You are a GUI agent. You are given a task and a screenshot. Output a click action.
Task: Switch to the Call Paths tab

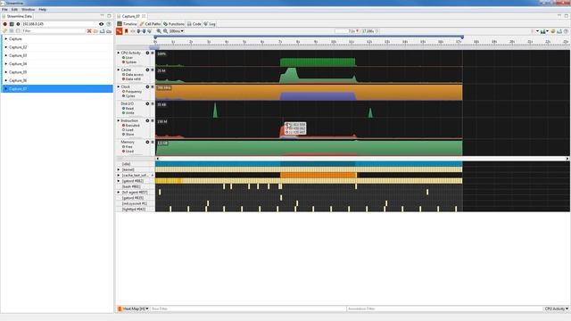click(150, 24)
